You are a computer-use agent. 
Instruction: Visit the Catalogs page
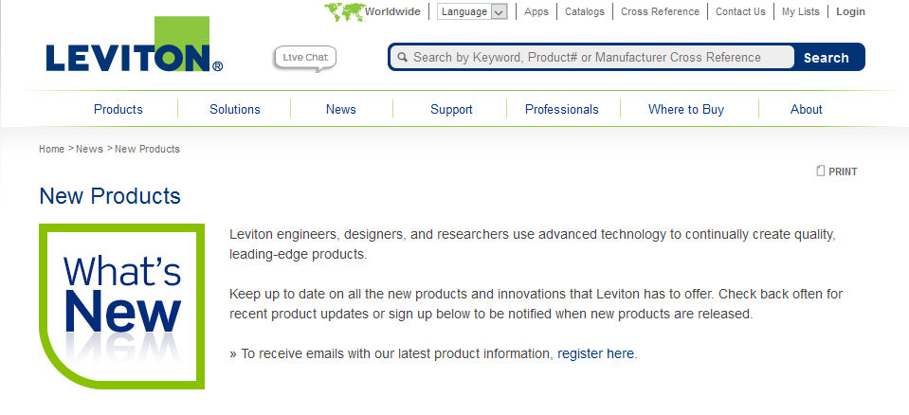point(584,12)
